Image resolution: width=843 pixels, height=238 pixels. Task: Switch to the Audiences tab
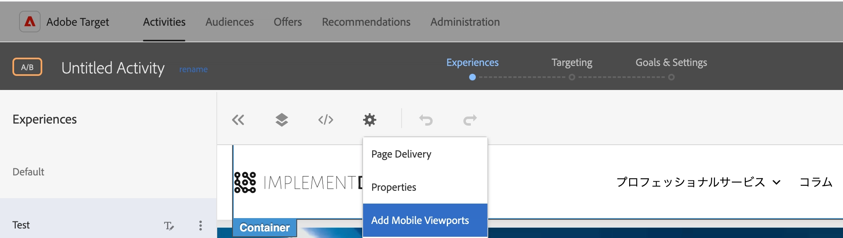pos(230,22)
